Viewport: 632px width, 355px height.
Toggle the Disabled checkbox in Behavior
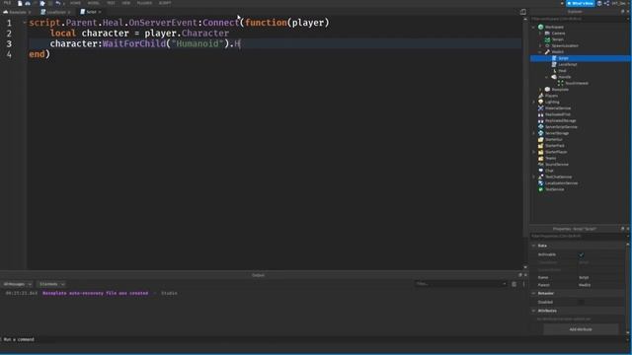[581, 302]
